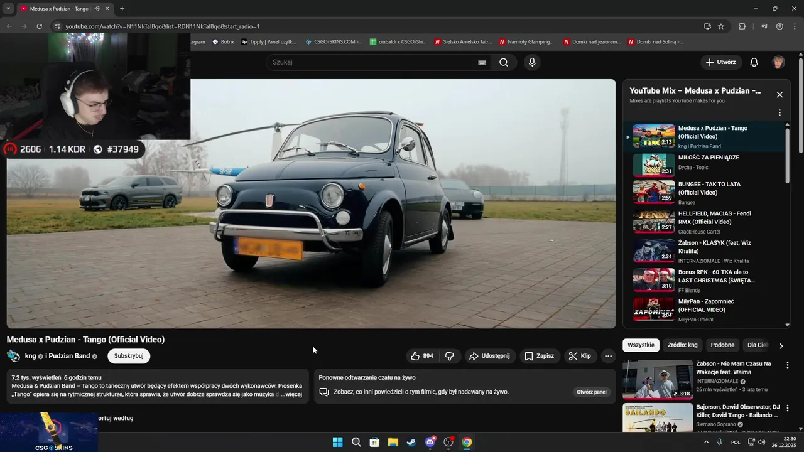View site information icon in address bar
The image size is (804, 452).
(57, 26)
